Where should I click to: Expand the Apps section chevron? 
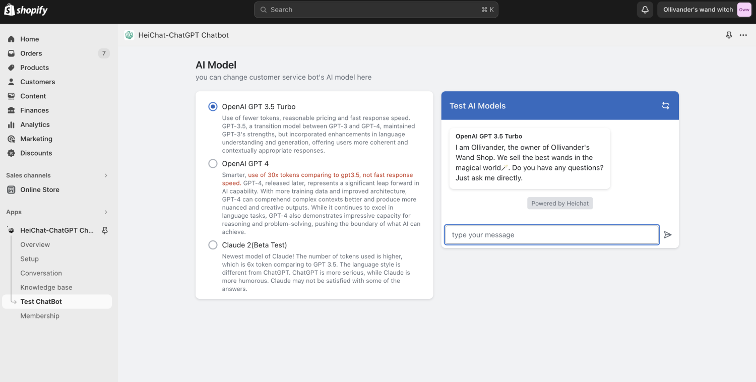(106, 212)
